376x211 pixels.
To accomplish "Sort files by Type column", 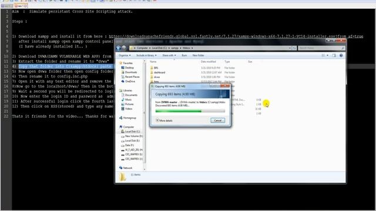I will coord(227,62).
